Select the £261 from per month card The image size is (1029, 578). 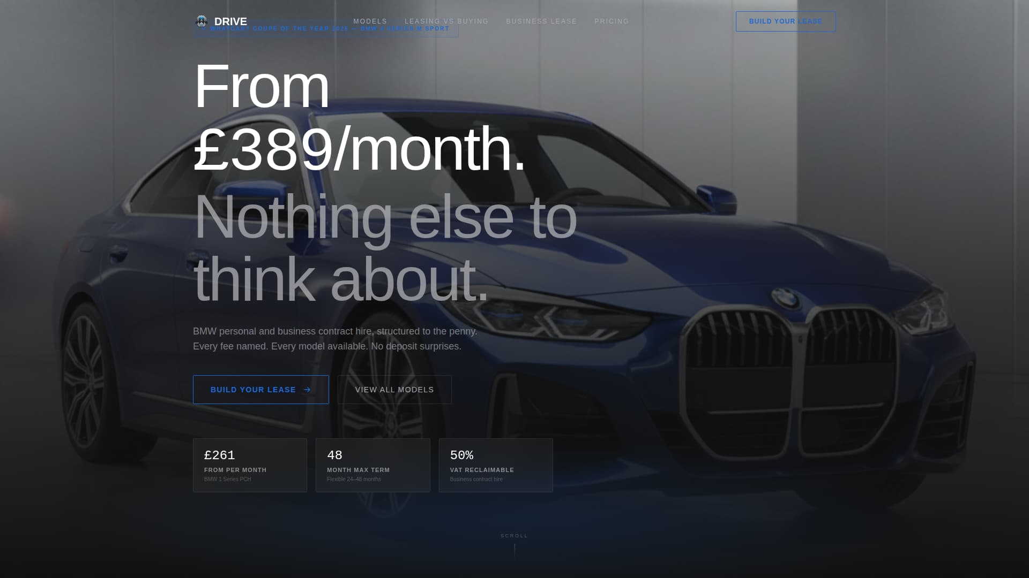[x=250, y=465]
